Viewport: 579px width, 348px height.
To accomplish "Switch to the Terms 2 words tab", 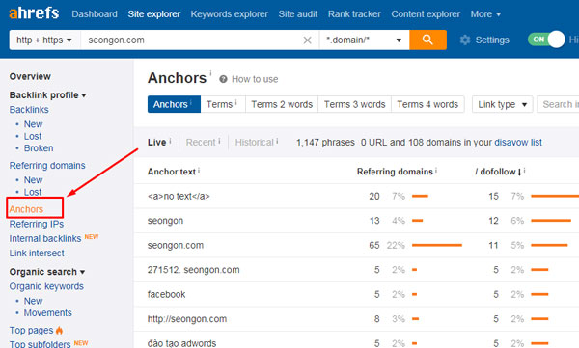I will 282,104.
